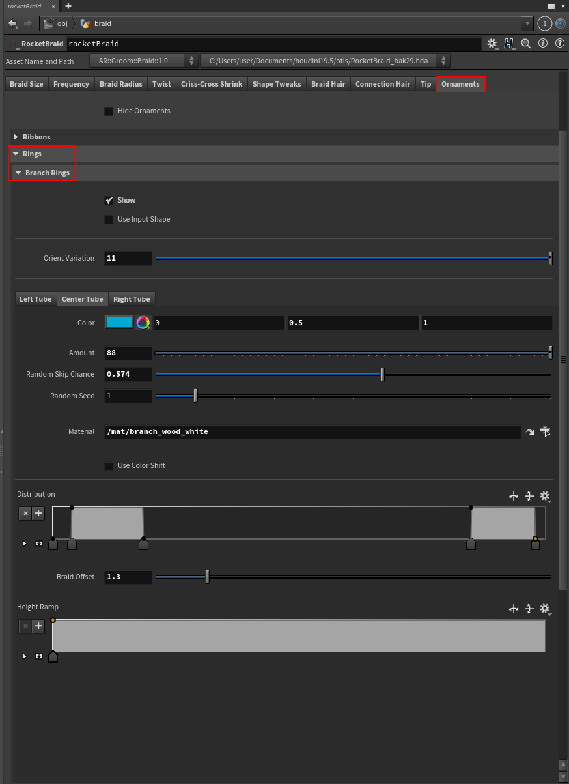Open the Braid Radius tab
Screen dimensions: 569x784
pyautogui.click(x=121, y=84)
